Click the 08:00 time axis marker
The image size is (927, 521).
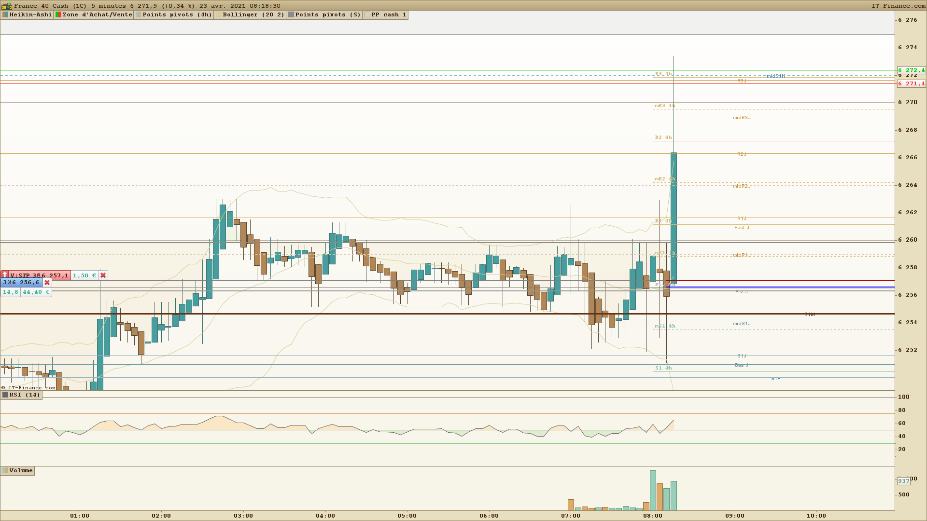[653, 516]
